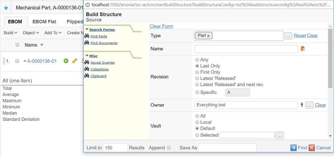Enable the Append checkbox
The image size is (334, 158).
(x=169, y=148)
